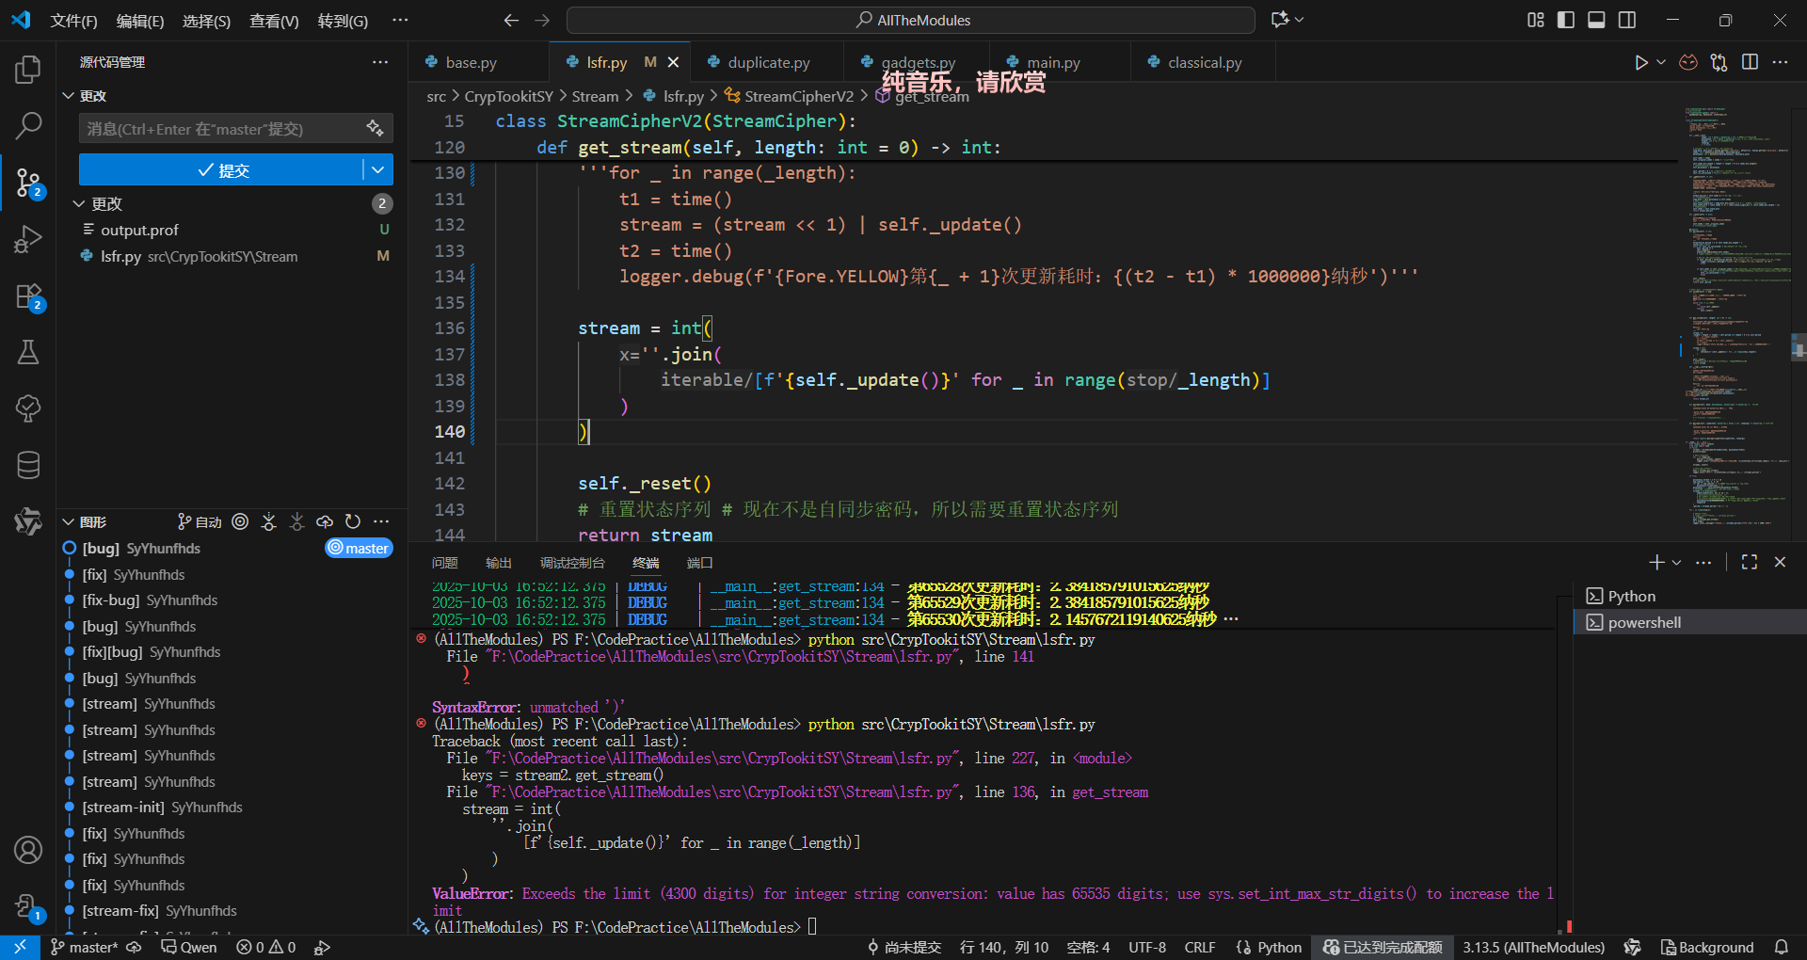Viewport: 1807px width, 960px height.
Task: Open the commit button dropdown arrow
Action: pyautogui.click(x=378, y=170)
